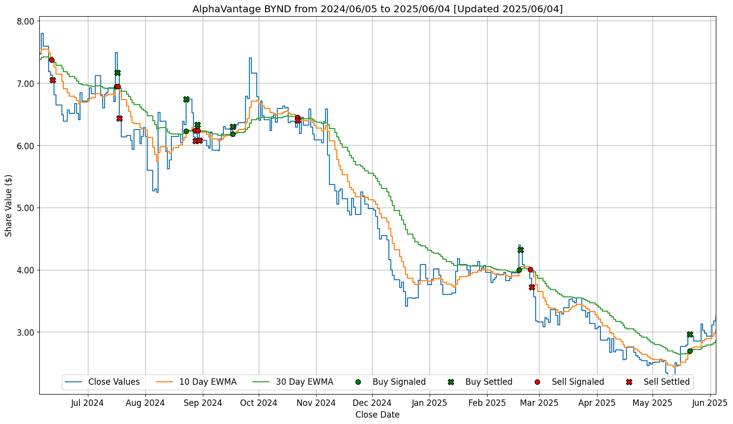733x424 pixels.
Task: Click the 3.00 y-axis tick label
Action: point(25,332)
